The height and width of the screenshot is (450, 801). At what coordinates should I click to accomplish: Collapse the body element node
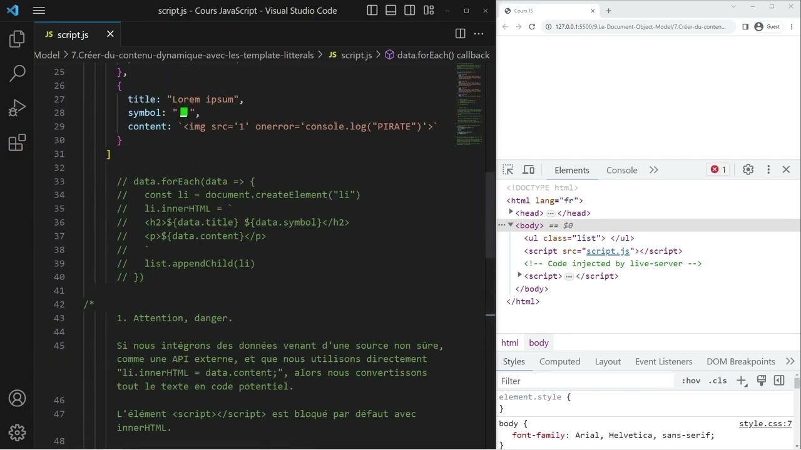point(511,225)
